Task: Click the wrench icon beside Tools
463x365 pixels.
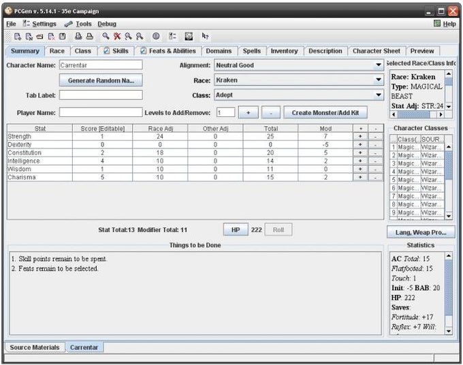Action: (x=68, y=24)
